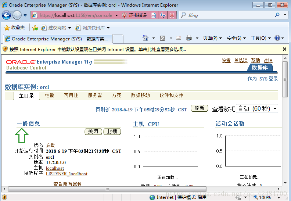Open the 页面(P) page menu

click(x=212, y=38)
